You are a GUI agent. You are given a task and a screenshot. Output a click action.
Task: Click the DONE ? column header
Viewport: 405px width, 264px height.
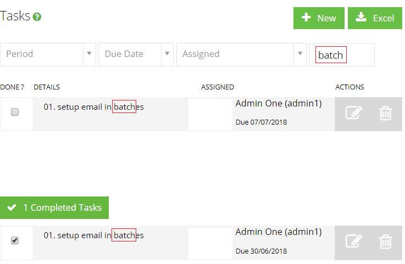(x=12, y=87)
